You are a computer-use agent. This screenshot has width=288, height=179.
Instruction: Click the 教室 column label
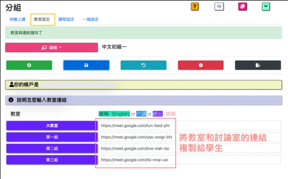click(16, 114)
